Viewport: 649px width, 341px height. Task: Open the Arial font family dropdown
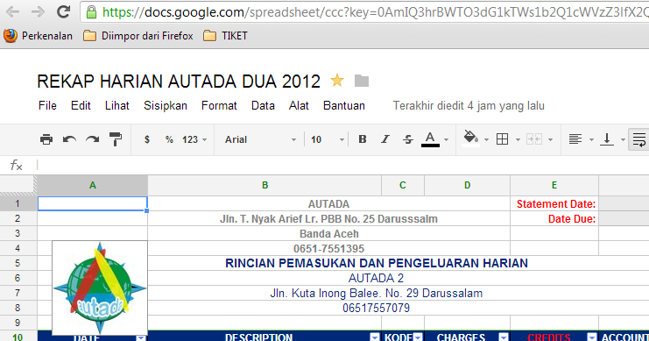[260, 139]
